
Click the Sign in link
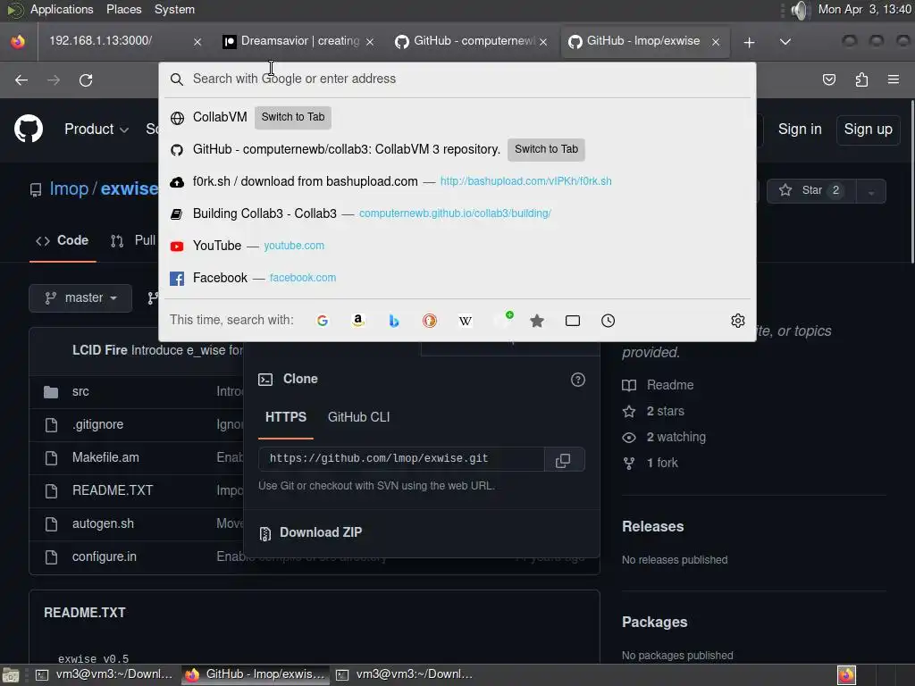click(x=800, y=129)
